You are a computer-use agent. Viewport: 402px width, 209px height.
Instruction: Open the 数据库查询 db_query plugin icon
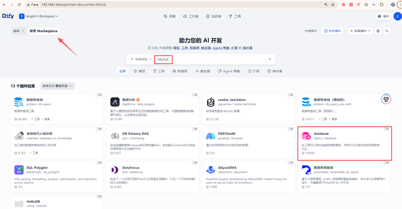click(19, 102)
